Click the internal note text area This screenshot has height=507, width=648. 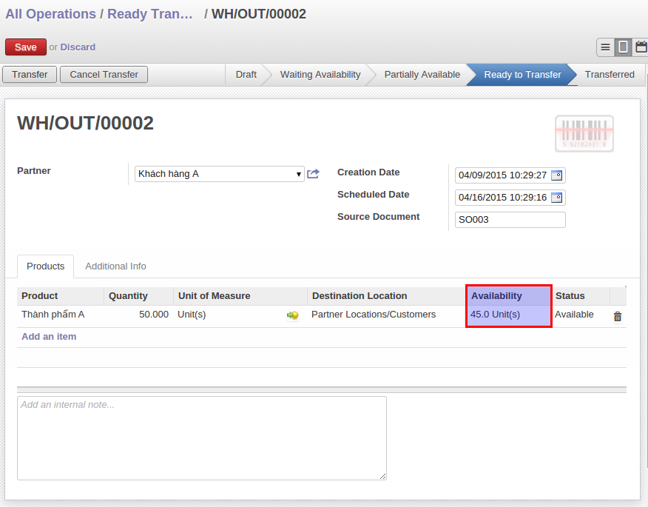point(202,438)
